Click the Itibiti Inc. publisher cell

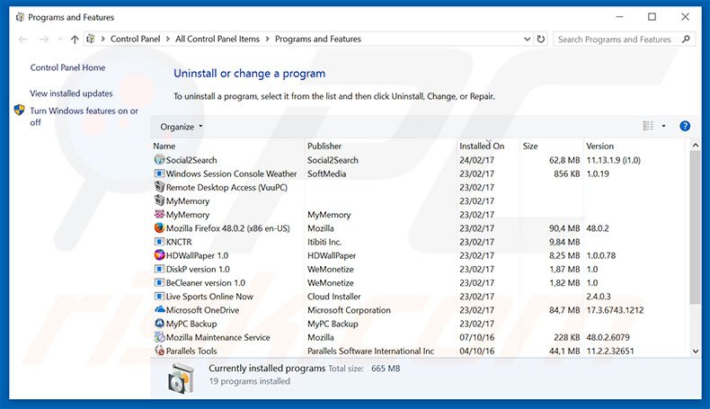[324, 242]
